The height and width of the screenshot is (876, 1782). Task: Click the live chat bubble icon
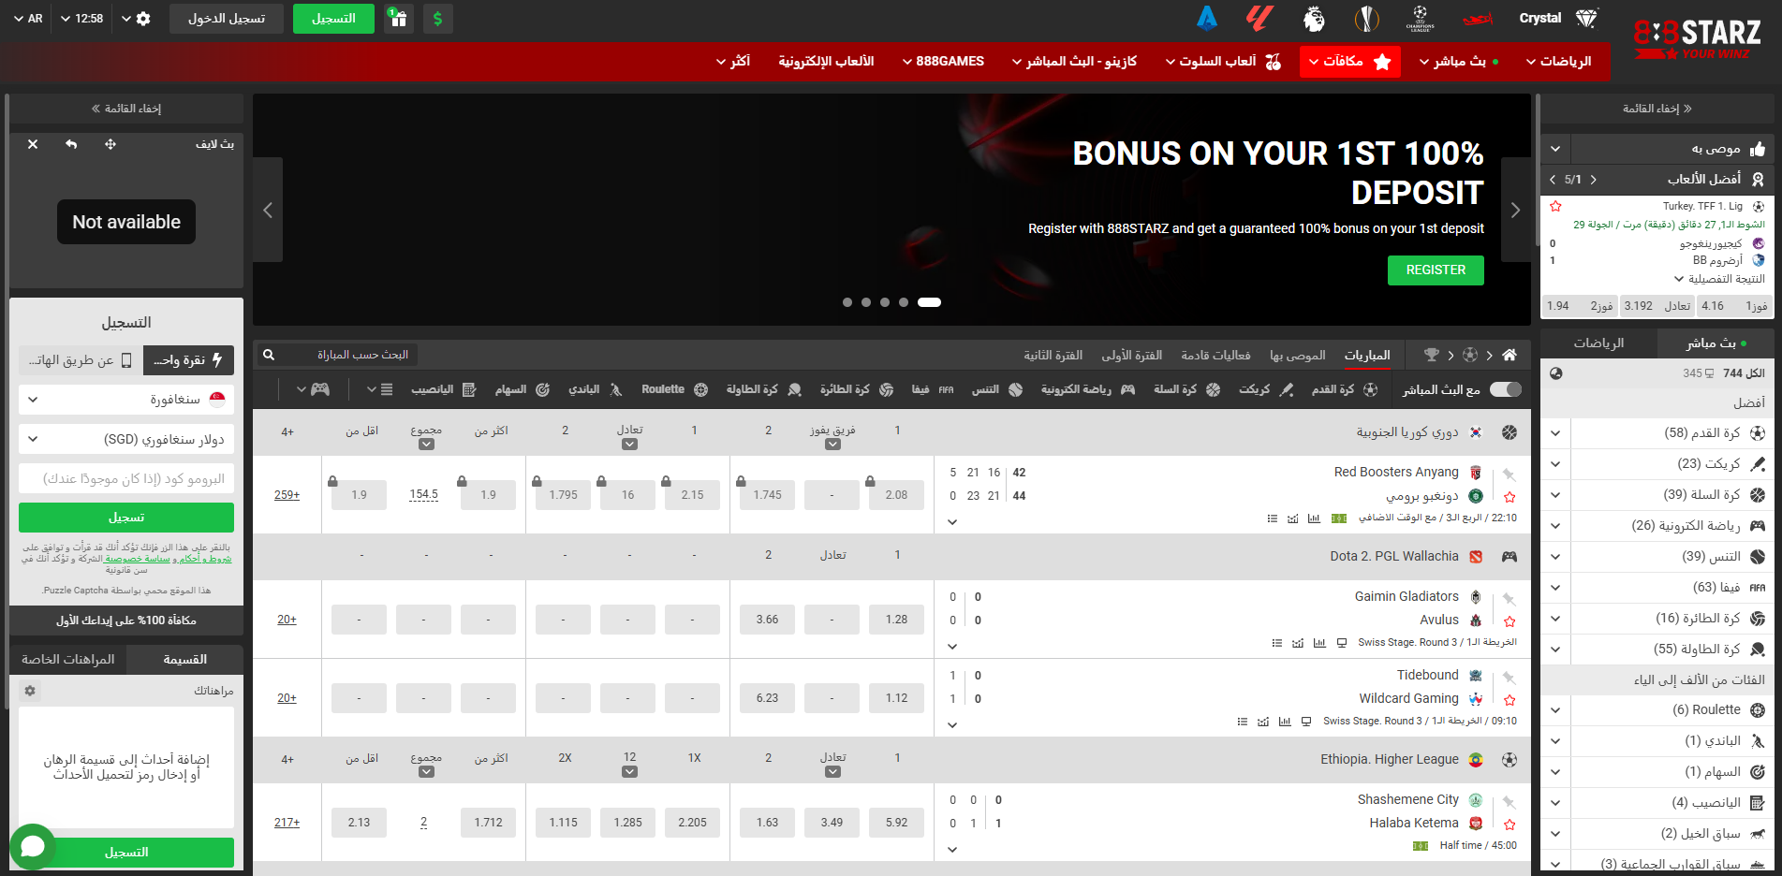[33, 846]
